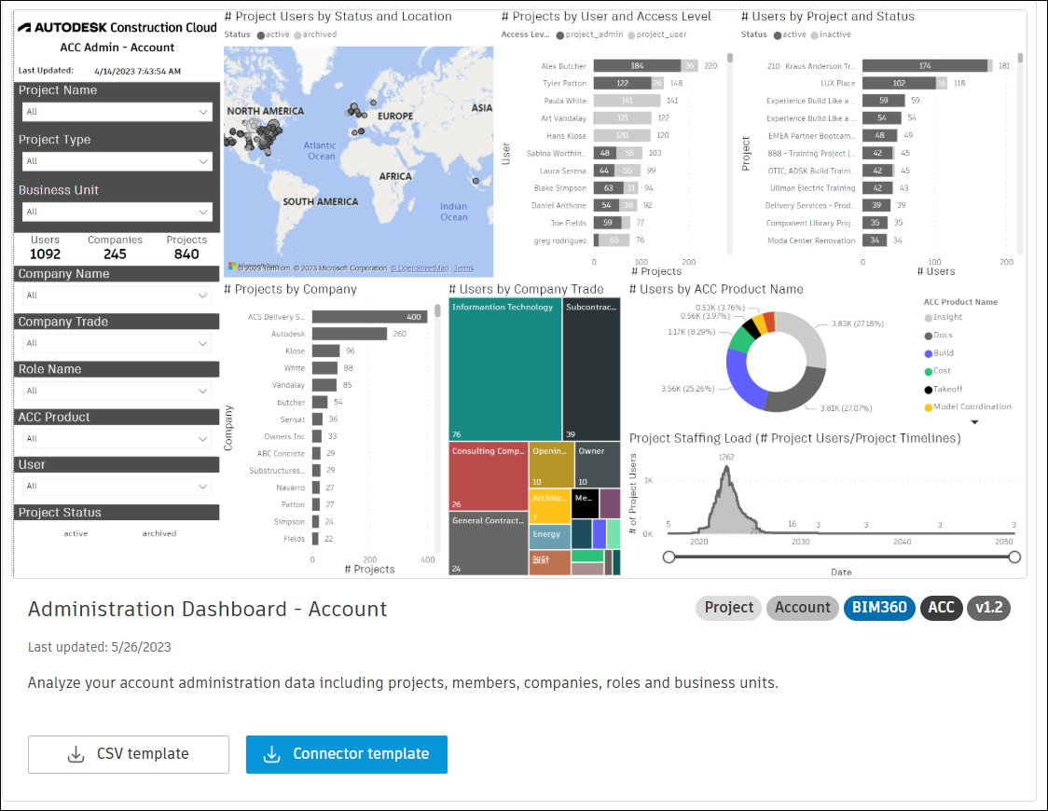Click the Terms link on the map
This screenshot has width=1048, height=811.
tap(463, 268)
